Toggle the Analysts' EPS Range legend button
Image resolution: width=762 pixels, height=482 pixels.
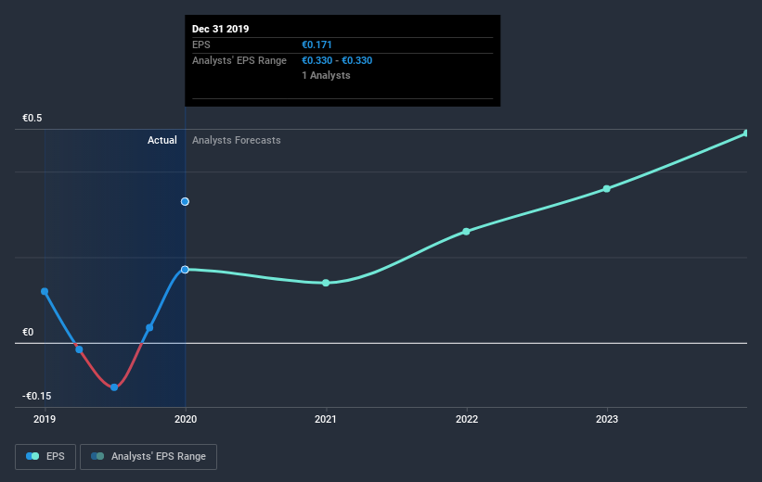(x=149, y=457)
